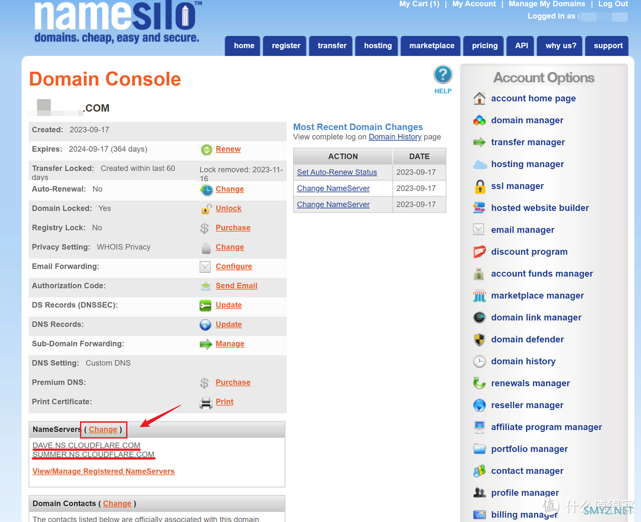This screenshot has width=641, height=522.
Task: Click the DS Records key icon
Action: coord(205,305)
